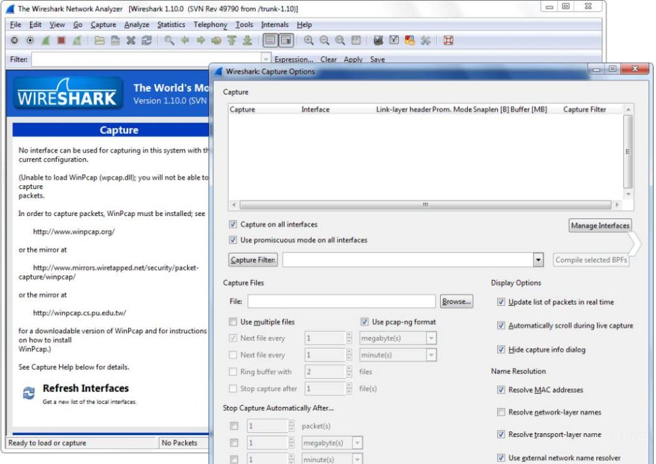The image size is (656, 464).
Task: Click Apply next to the filter bar
Action: pos(353,60)
